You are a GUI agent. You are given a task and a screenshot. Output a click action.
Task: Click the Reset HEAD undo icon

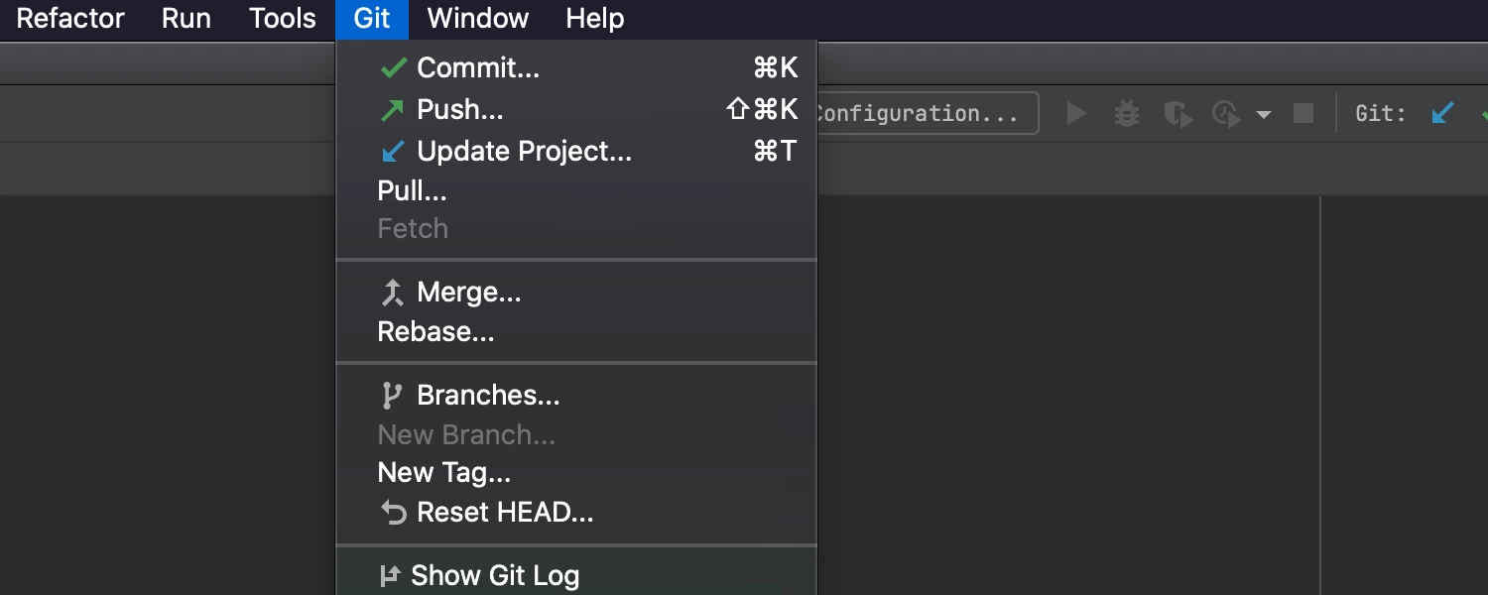(394, 513)
